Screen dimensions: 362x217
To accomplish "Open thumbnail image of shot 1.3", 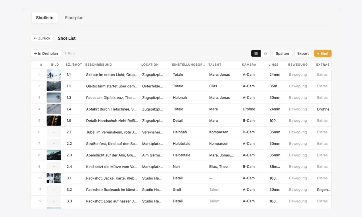I will (x=54, y=98).
